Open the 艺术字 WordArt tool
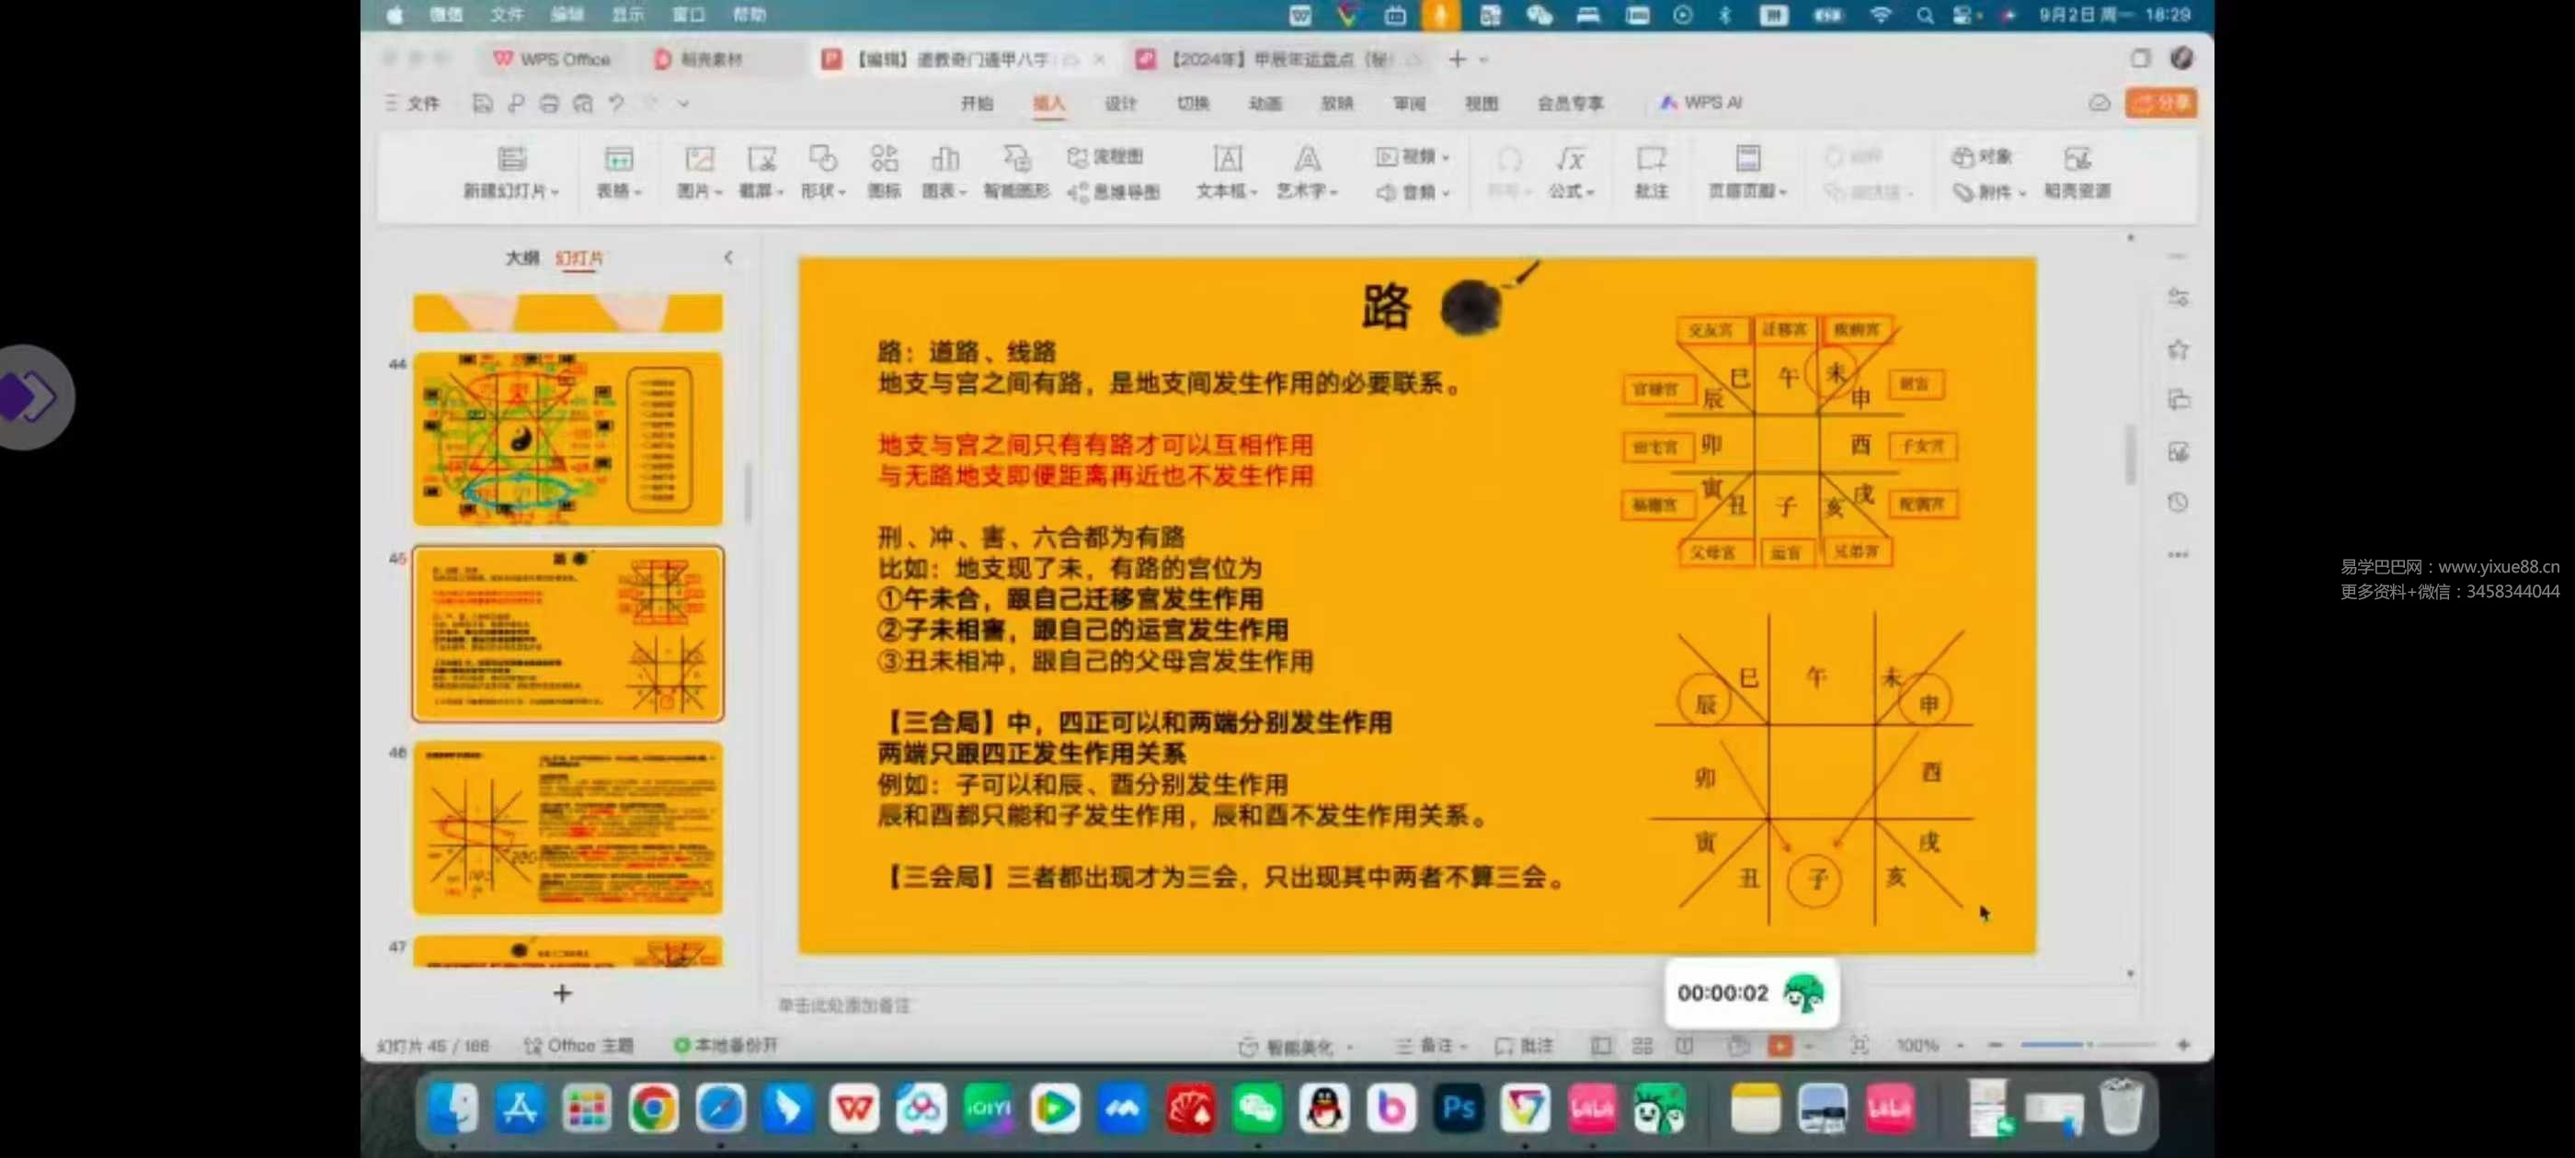2575x1158 pixels. tap(1308, 173)
